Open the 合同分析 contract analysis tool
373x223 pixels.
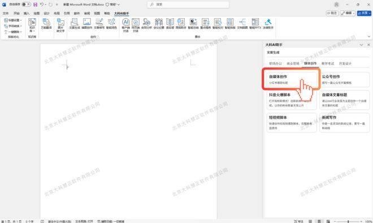(146, 24)
